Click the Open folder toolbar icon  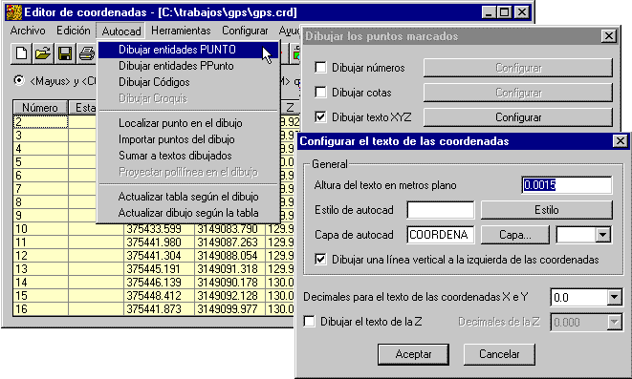(x=43, y=53)
